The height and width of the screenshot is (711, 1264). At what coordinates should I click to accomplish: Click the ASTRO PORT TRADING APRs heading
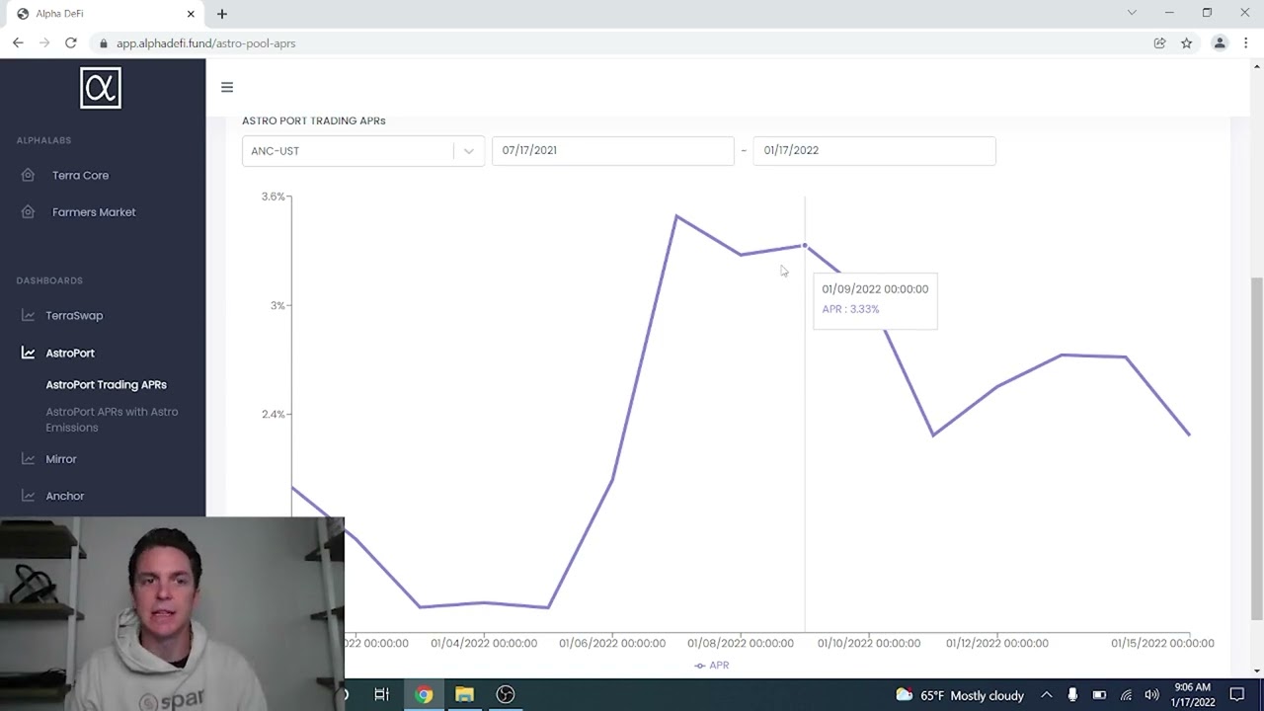coord(314,120)
